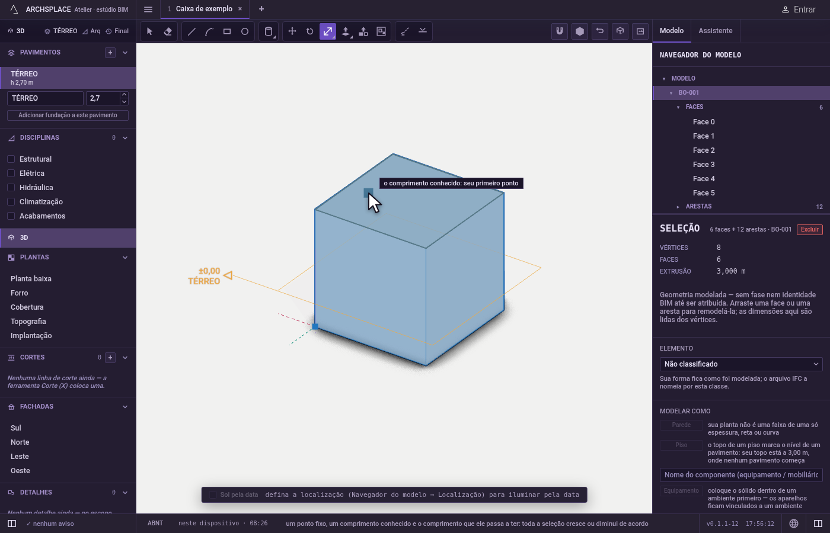Viewport: 830px width, 533px height.
Task: Open the cylinder solid tool
Action: pos(269,31)
